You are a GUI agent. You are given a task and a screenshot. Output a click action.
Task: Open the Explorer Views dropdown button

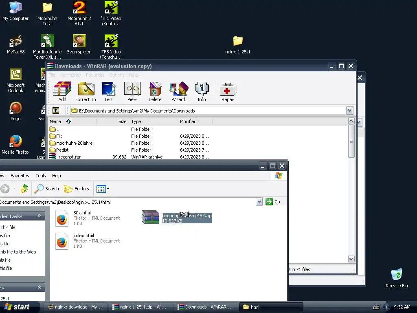click(103, 189)
